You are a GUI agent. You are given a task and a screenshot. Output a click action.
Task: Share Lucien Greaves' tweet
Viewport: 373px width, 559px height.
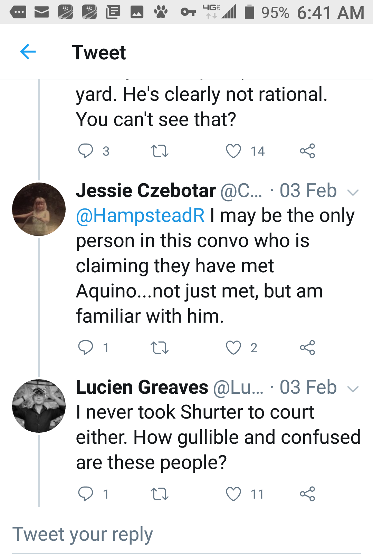click(x=307, y=494)
